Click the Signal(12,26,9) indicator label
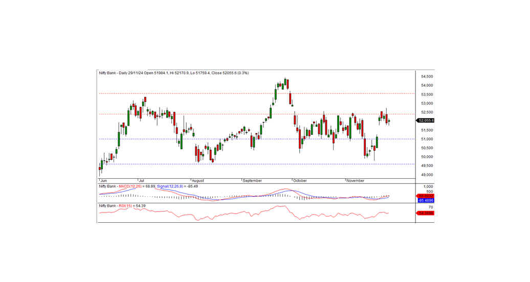 pyautogui.click(x=170, y=186)
